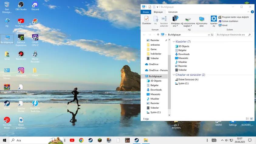This screenshot has height=144, width=256.
Task: Switch to details view button
Action: pos(247,119)
